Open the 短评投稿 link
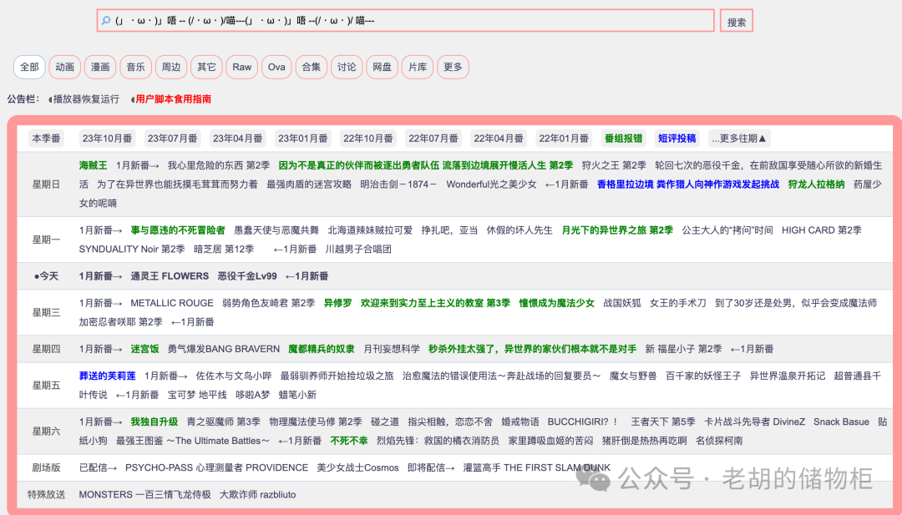The height and width of the screenshot is (515, 902). (x=677, y=139)
